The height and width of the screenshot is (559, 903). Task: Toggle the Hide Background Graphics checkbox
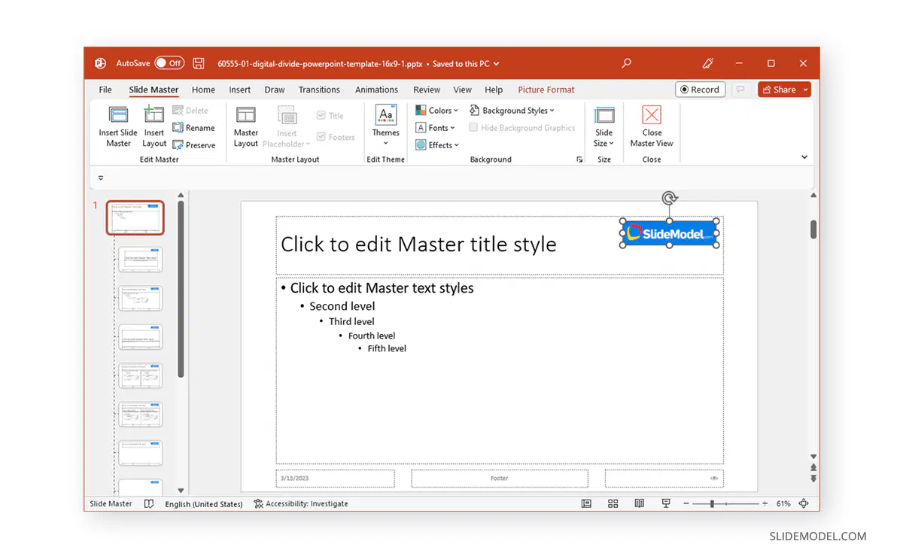coord(473,128)
